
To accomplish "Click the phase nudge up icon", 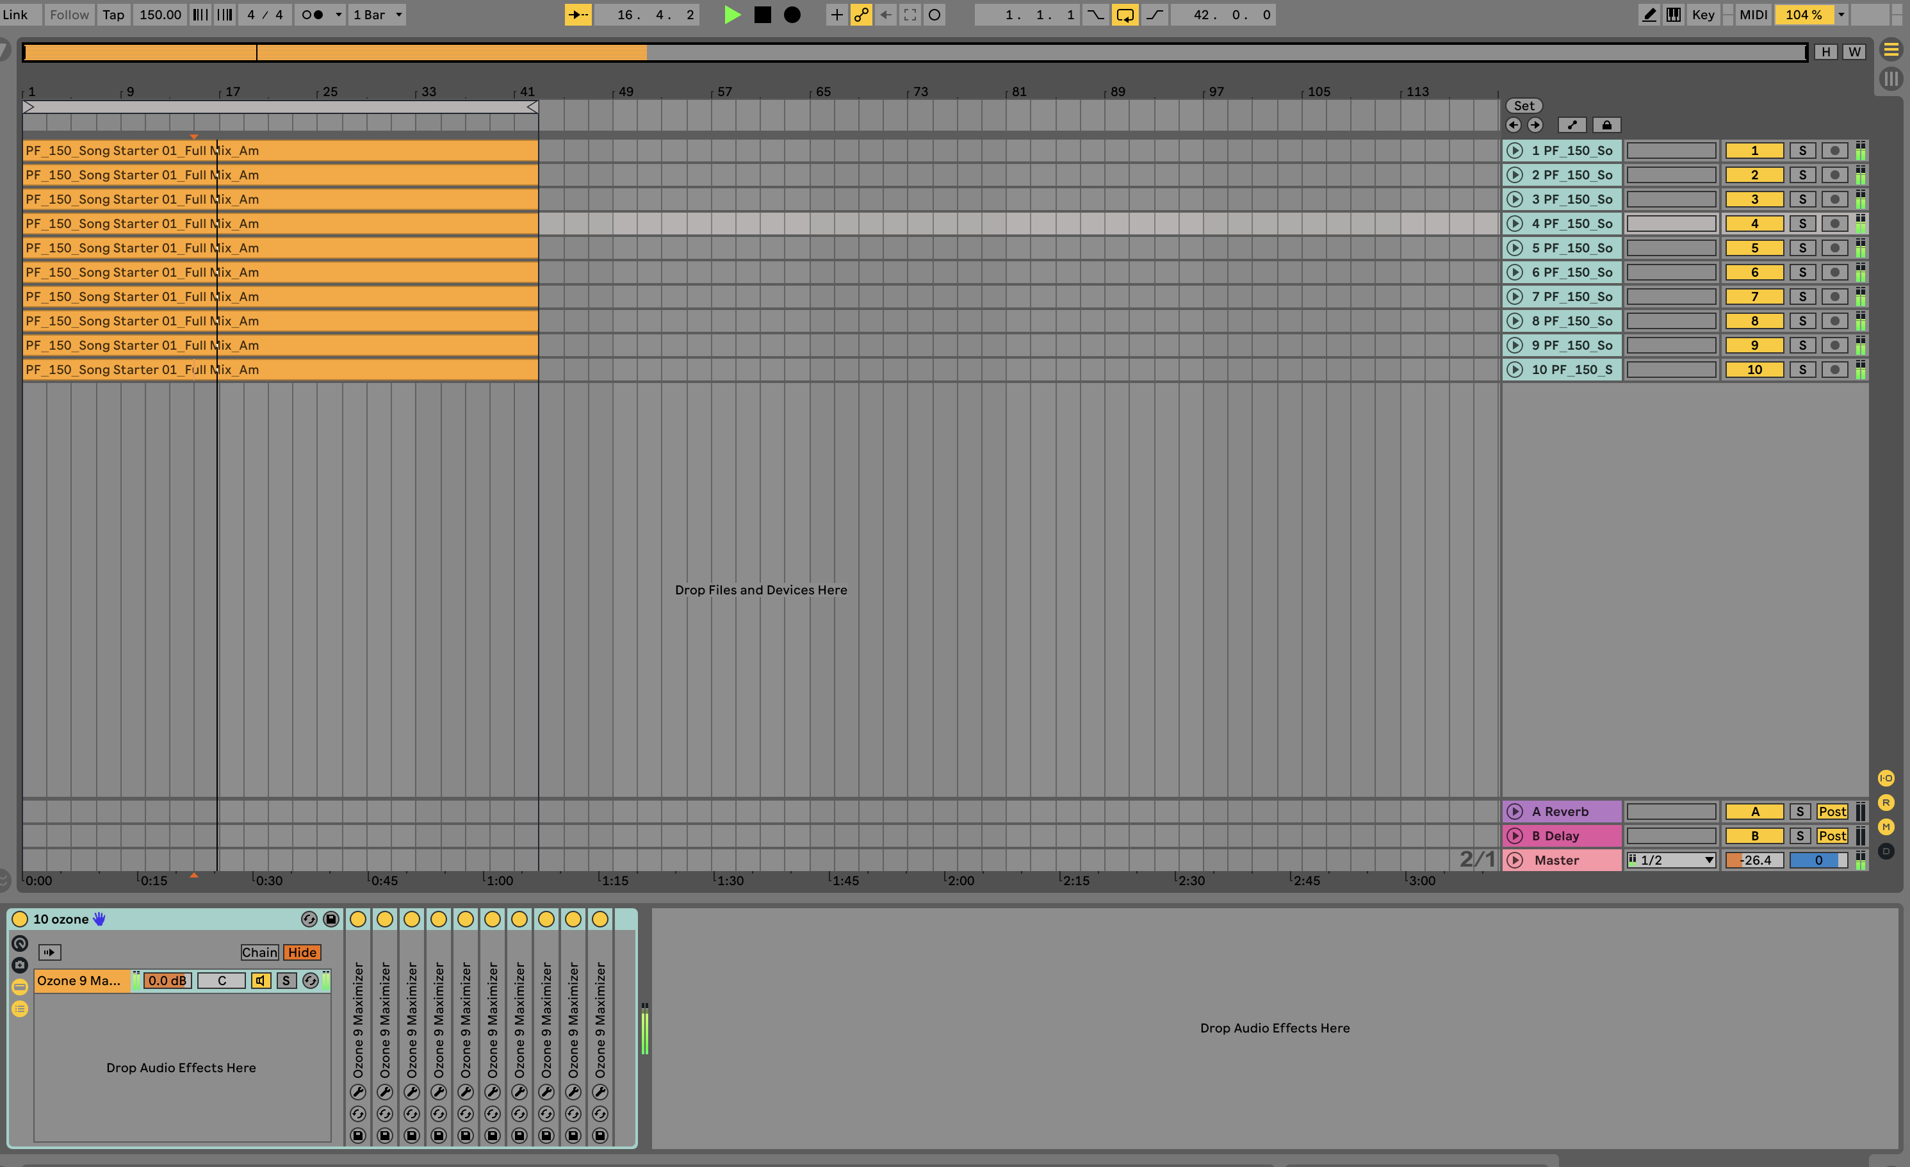I will [225, 15].
